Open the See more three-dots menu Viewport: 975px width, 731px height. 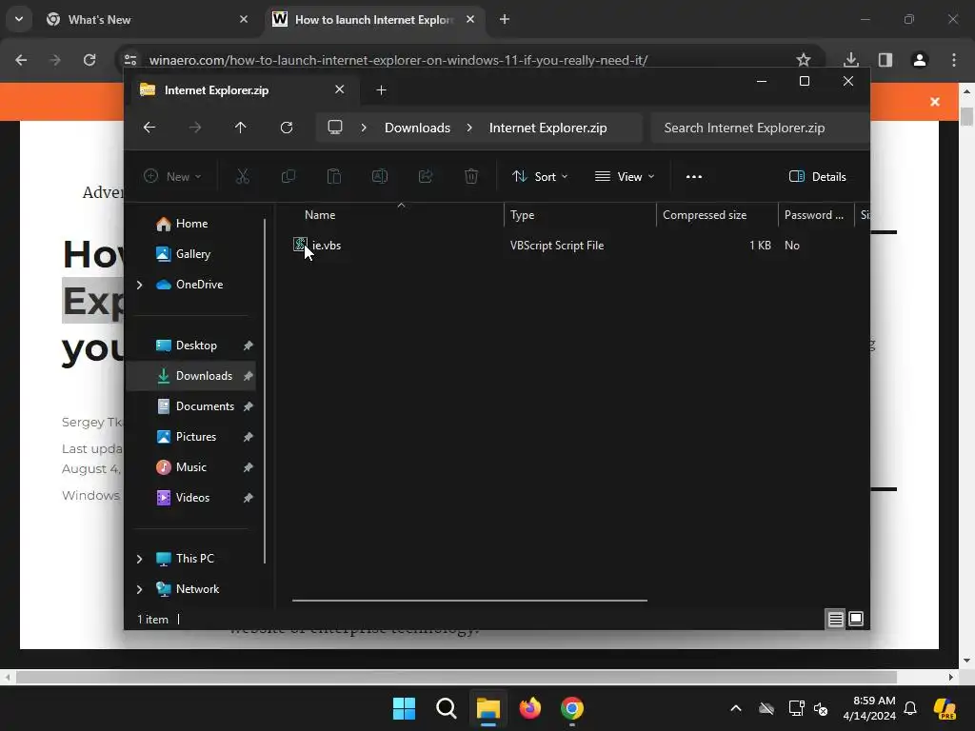[694, 176]
